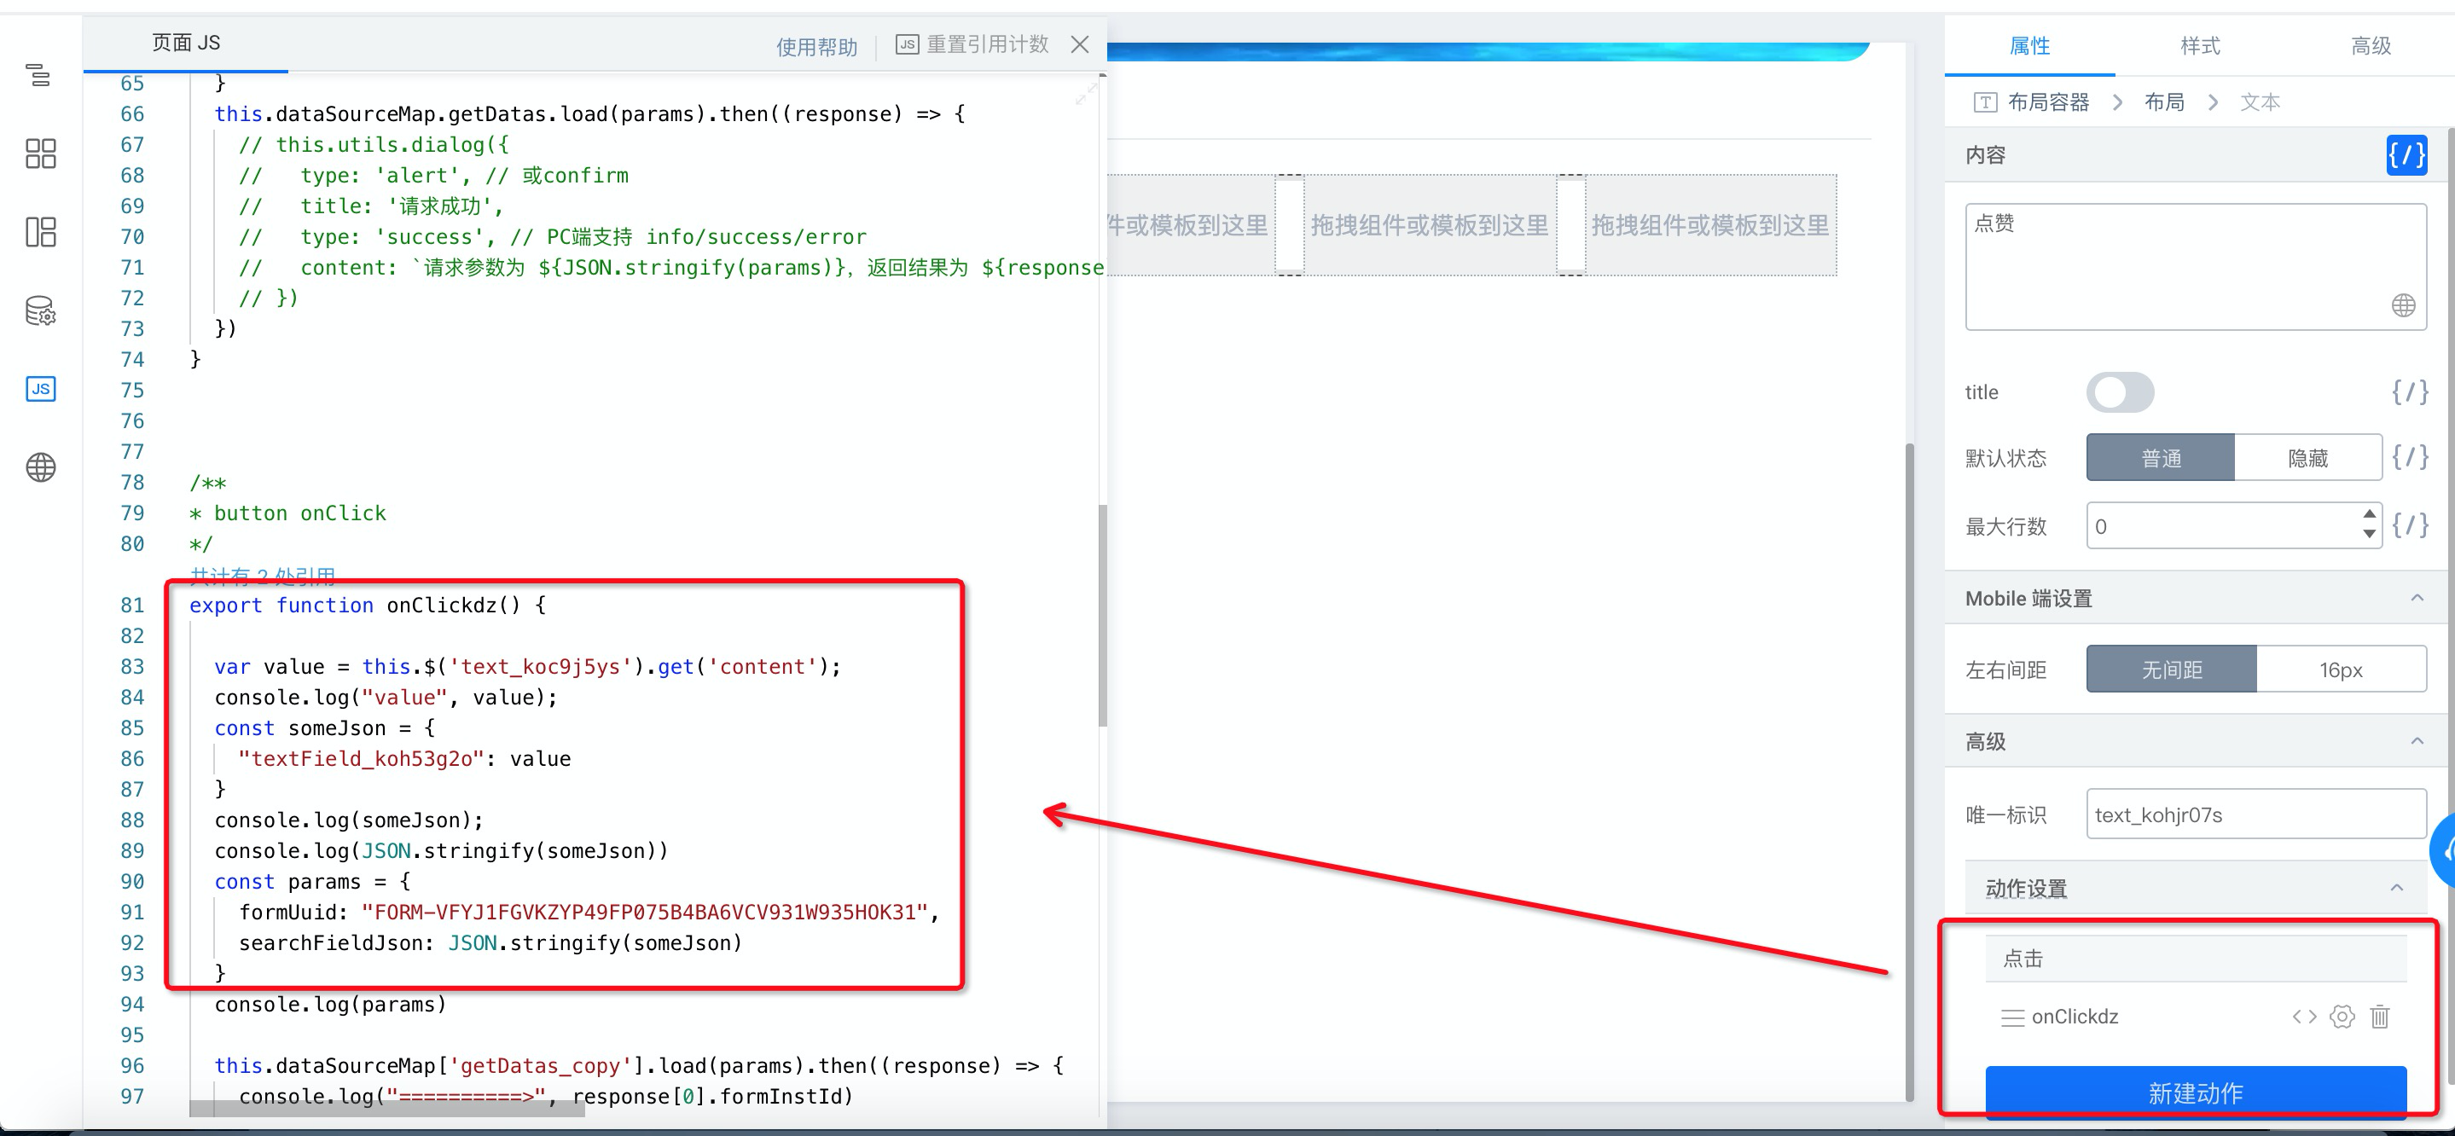Click code line 96 getDatas_copy call
Screen dimensions: 2455x1136
pyautogui.click(x=639, y=1065)
